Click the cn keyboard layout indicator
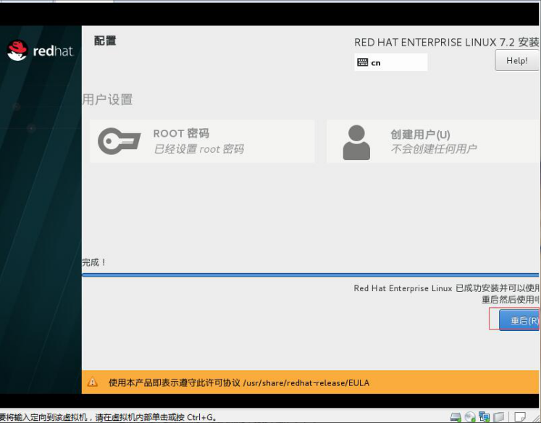 point(390,62)
